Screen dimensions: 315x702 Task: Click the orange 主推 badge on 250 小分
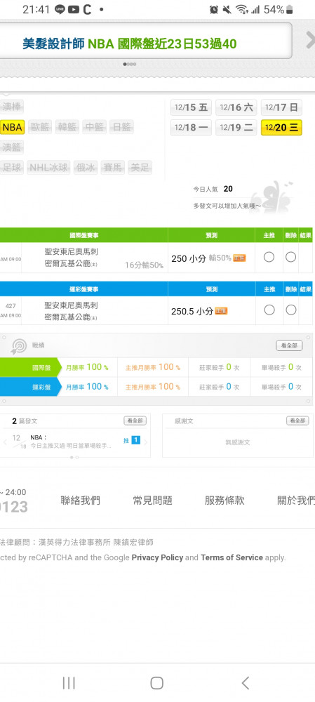pyautogui.click(x=239, y=258)
